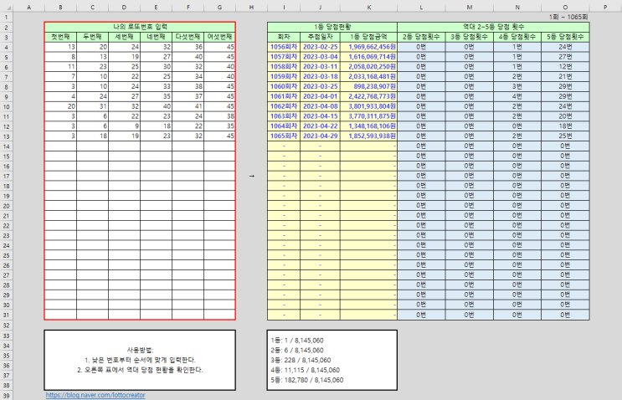Select the 역대 2~5등 당첨 횟수 header
The height and width of the screenshot is (400, 622).
493,27
